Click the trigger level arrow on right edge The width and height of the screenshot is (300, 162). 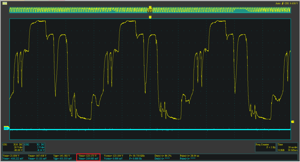292,122
